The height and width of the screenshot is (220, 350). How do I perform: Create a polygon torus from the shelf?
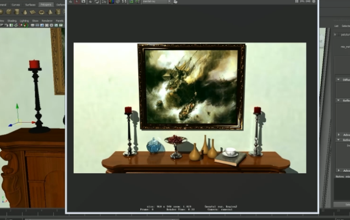coord(41,12)
